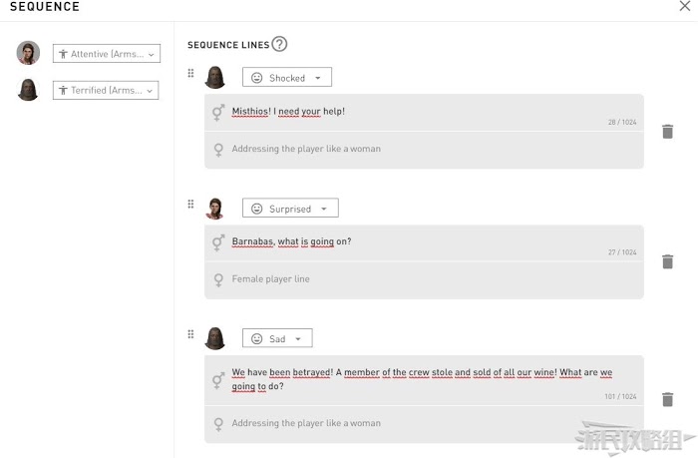Screen dimensions: 698x458
Task: Click the female gender icon beside 'Female player line'
Action: click(218, 280)
